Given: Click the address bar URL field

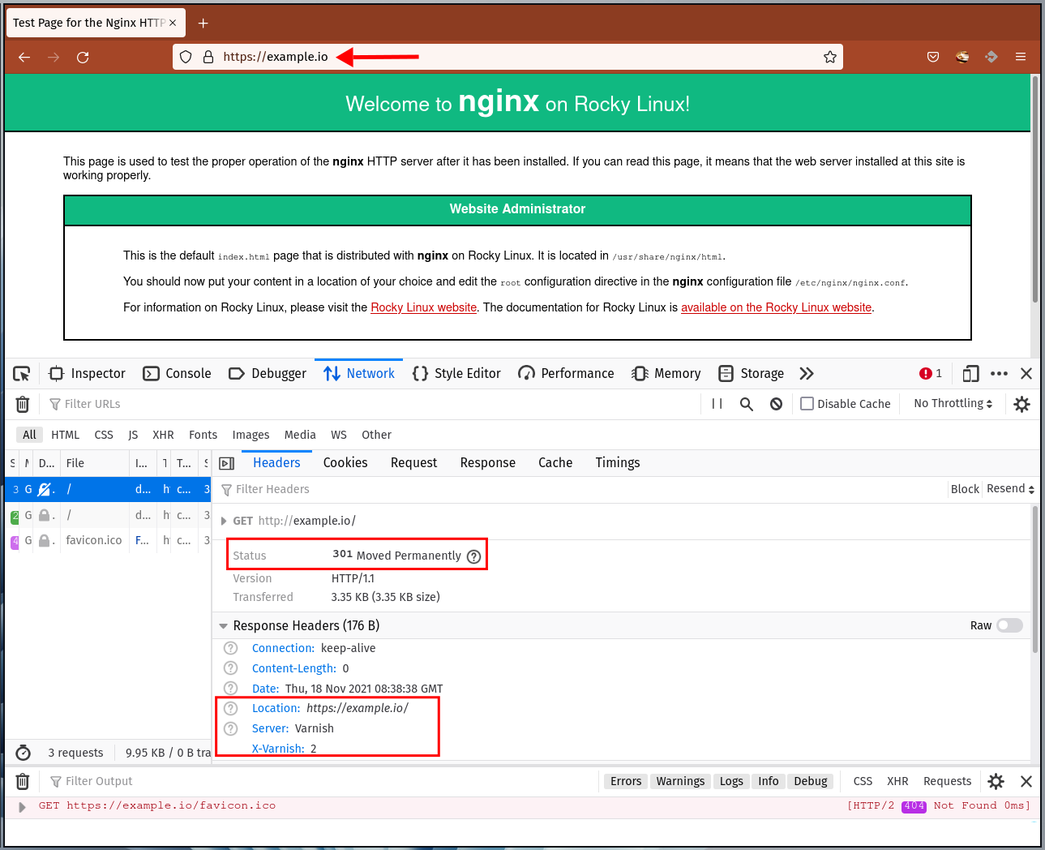Looking at the screenshot, I should pos(508,57).
